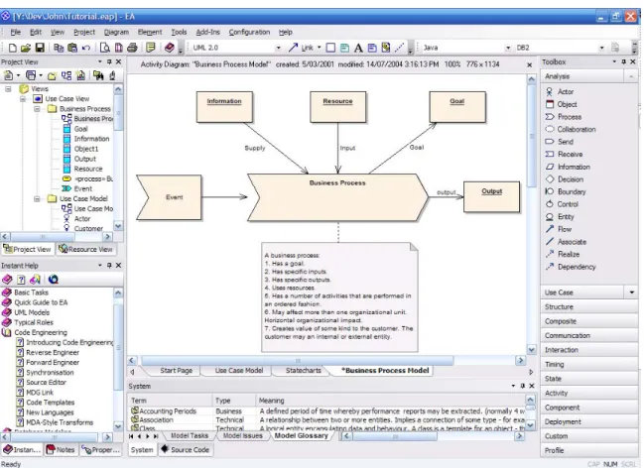This screenshot has width=644, height=468.
Task: Open the Source Code tab
Action: (185, 450)
